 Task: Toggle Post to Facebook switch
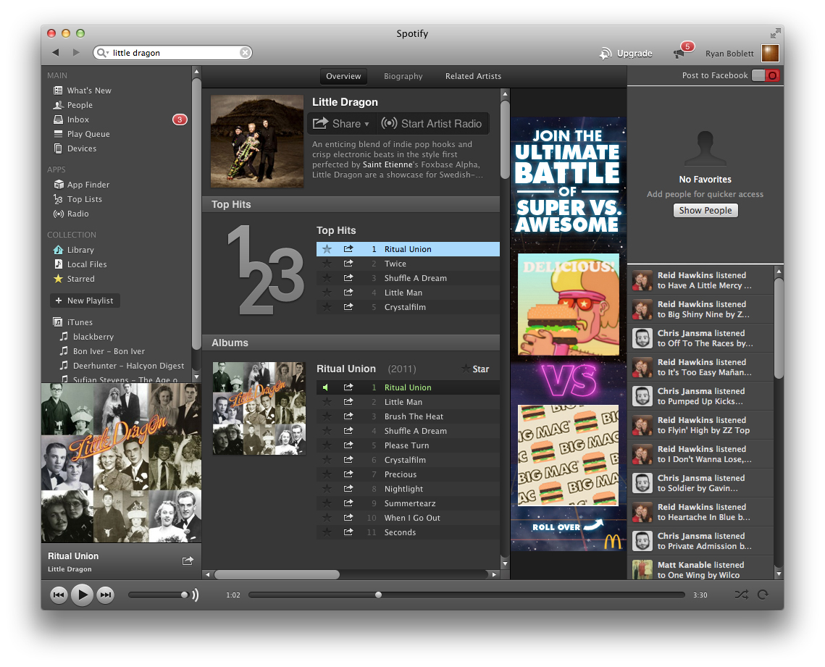[x=766, y=75]
